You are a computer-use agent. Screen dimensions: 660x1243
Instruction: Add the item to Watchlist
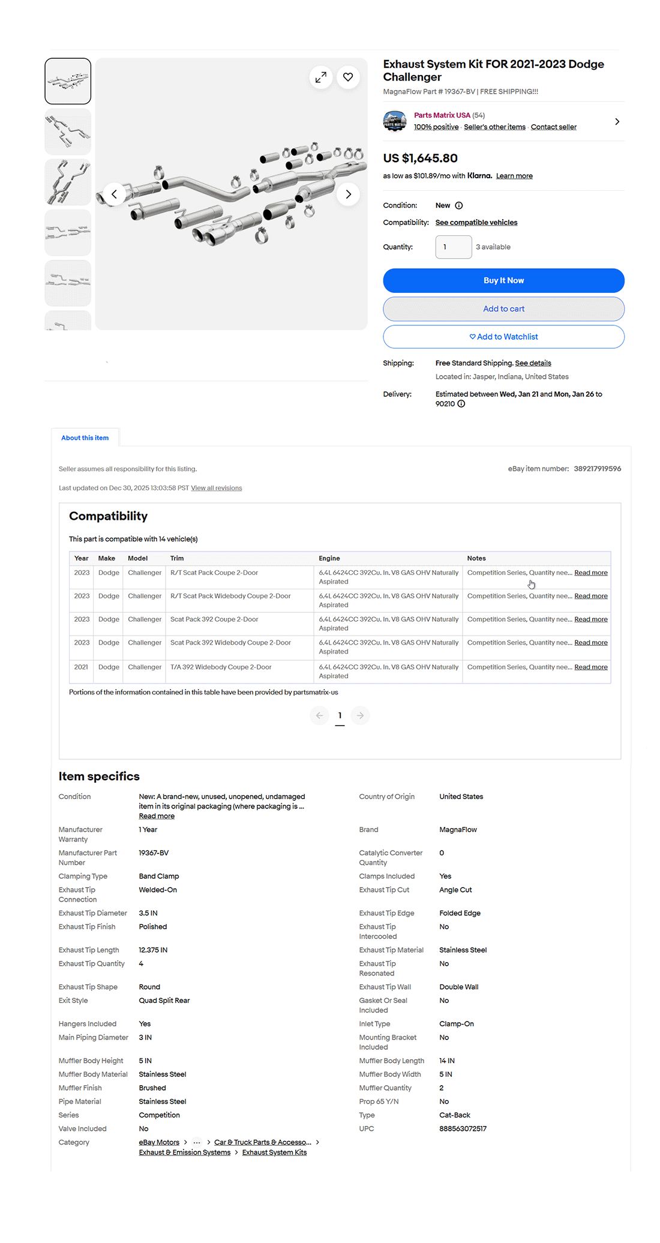pos(503,337)
